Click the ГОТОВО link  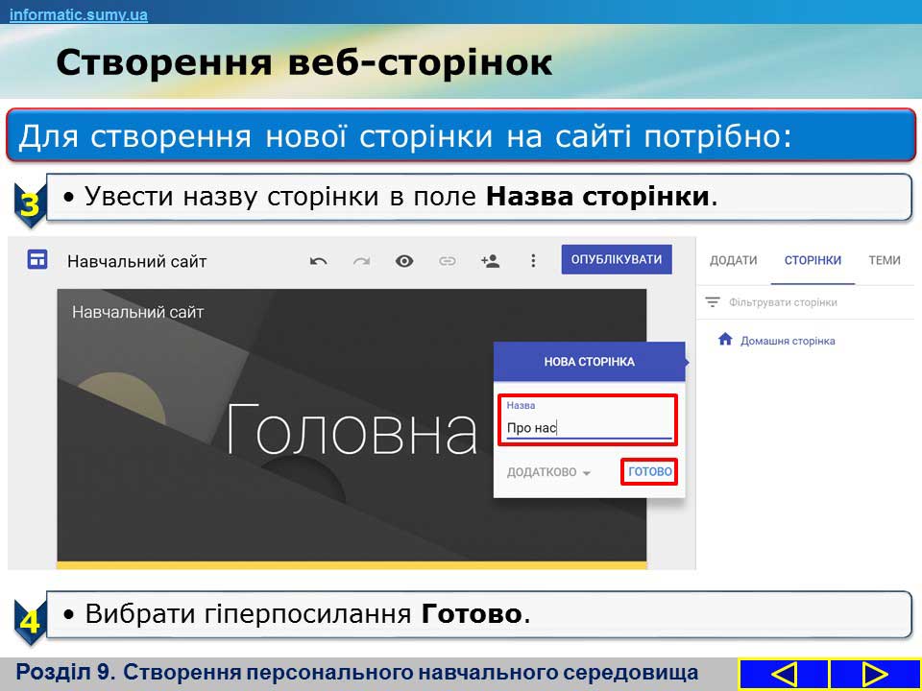coord(649,472)
